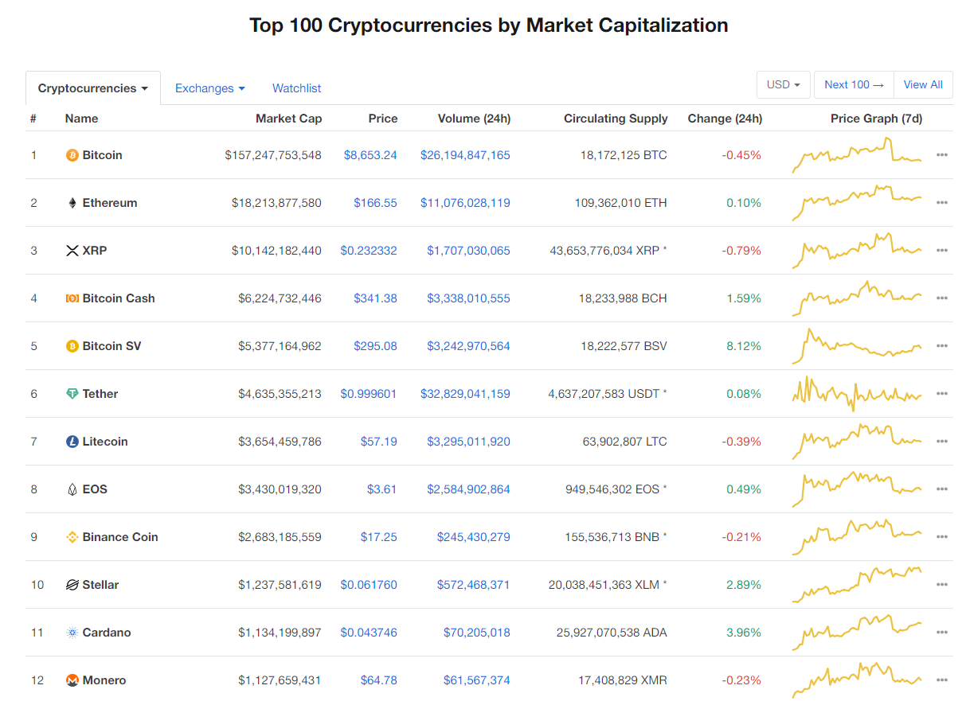This screenshot has width=966, height=701.
Task: Open Bitcoin 7-day price graph
Action: click(857, 155)
